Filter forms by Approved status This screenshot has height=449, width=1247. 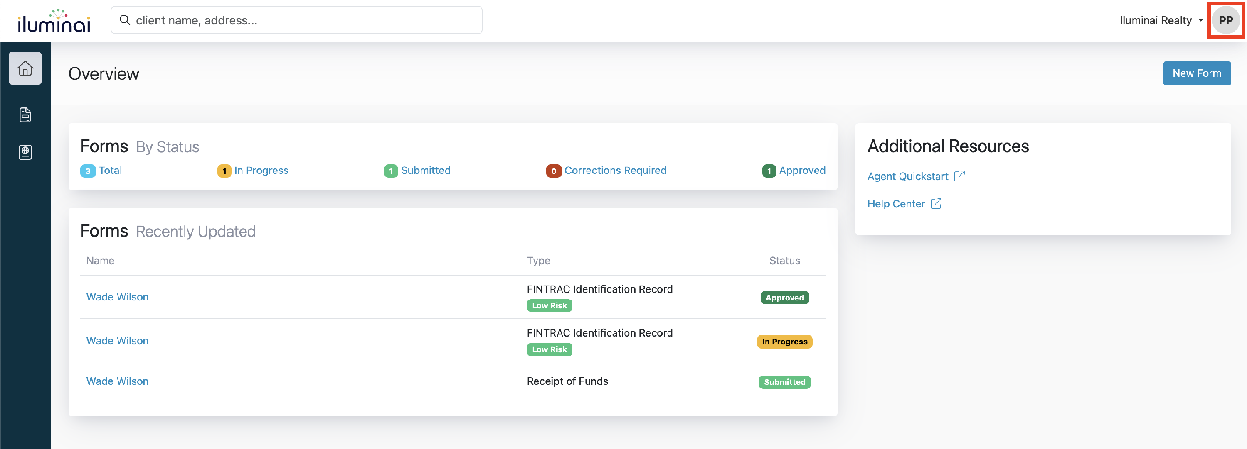802,171
